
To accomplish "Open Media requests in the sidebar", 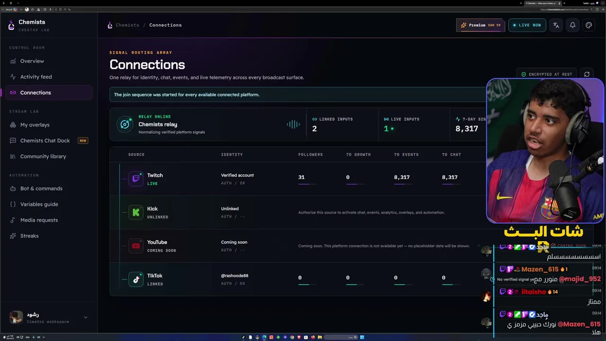I will coord(49,220).
